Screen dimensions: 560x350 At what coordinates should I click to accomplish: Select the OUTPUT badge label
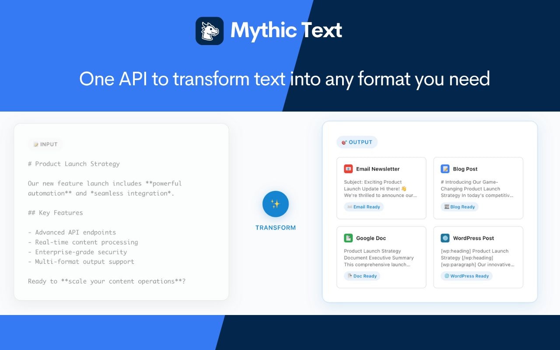(357, 142)
